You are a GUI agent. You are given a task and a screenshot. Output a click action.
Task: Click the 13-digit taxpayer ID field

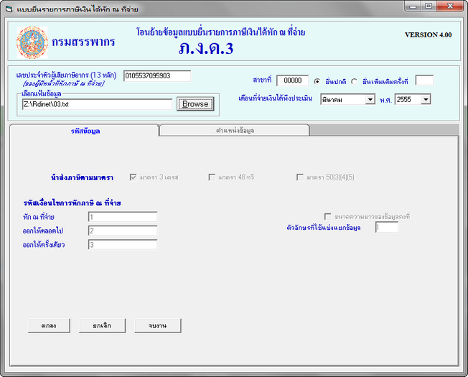point(156,75)
